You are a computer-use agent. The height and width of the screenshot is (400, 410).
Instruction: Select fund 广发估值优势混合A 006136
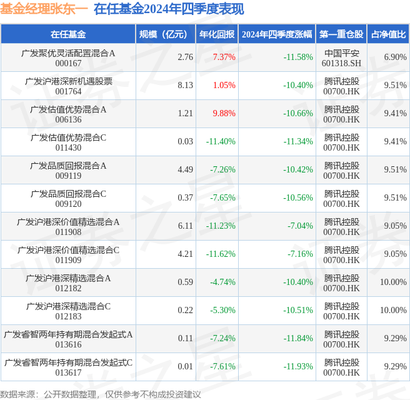pos(68,114)
